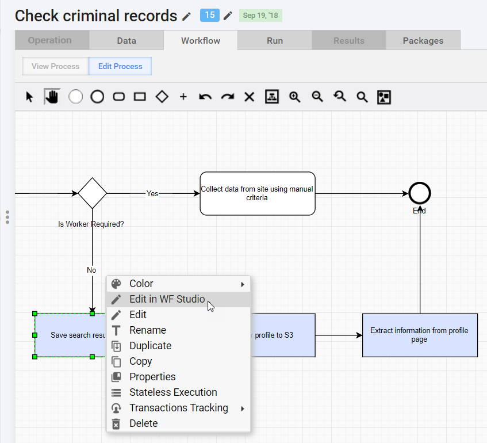
Task: Select the profile to S3 box
Action: [283, 335]
